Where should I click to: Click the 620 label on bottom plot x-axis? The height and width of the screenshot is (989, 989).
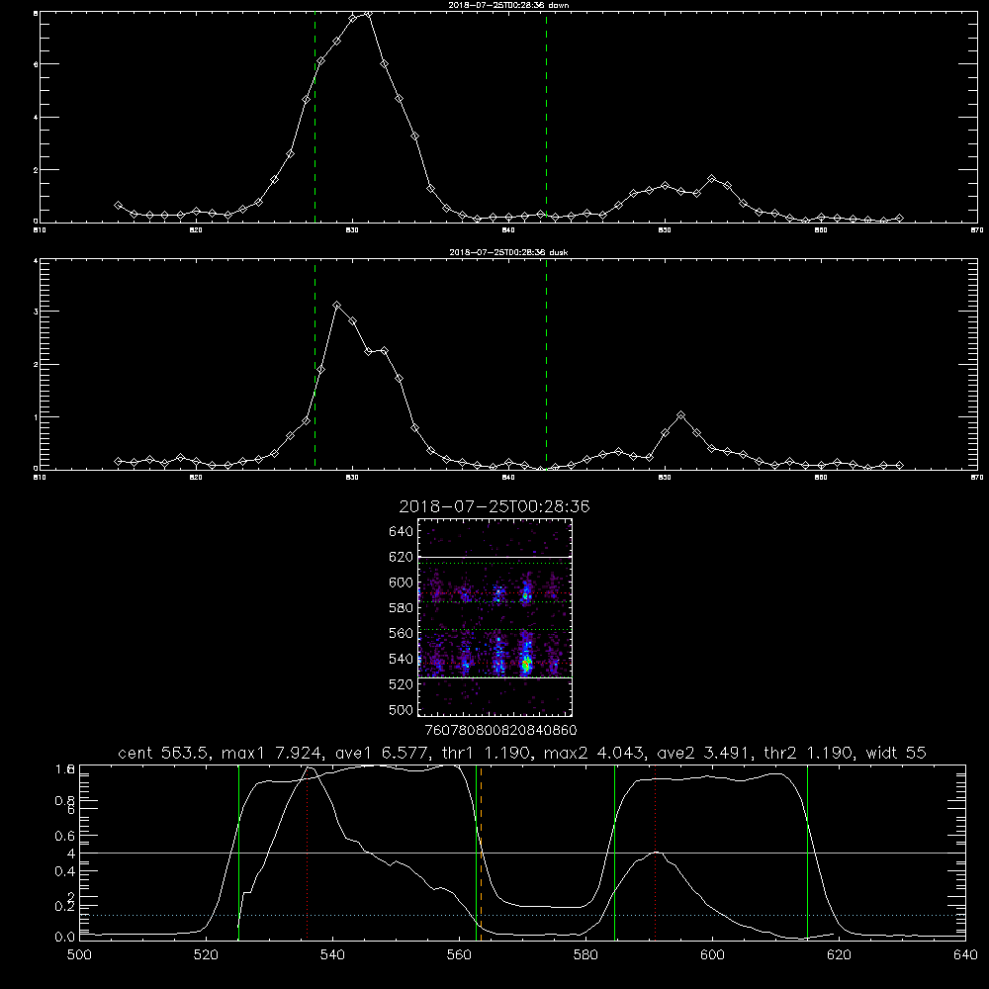point(840,955)
